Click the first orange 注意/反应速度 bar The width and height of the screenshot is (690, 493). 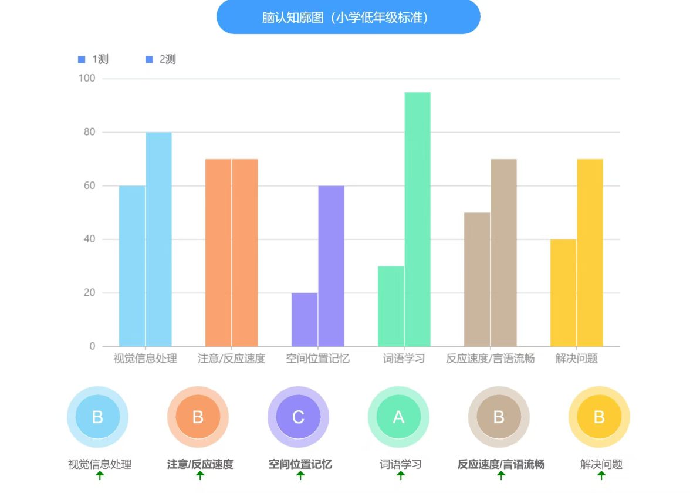[x=218, y=252]
